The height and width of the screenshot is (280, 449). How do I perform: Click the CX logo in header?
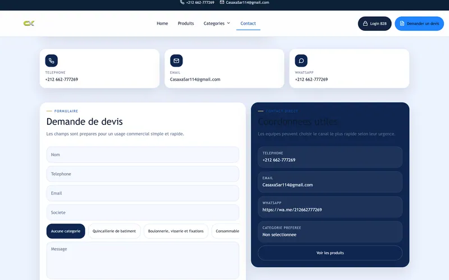(x=29, y=24)
